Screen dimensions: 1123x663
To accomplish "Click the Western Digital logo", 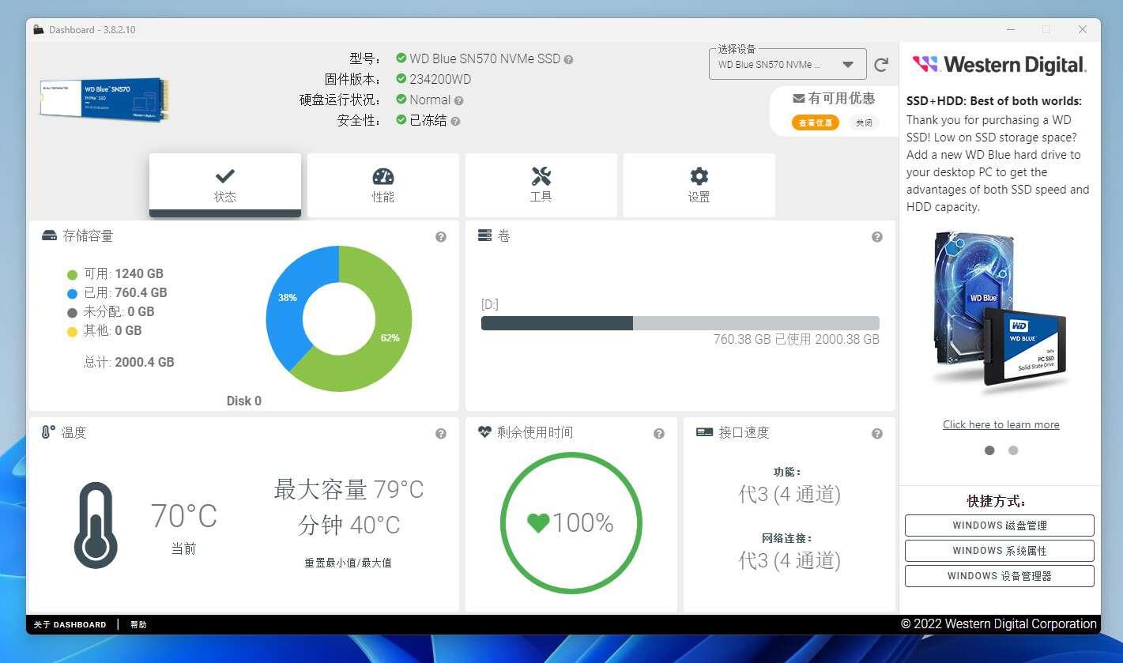I will [1000, 64].
